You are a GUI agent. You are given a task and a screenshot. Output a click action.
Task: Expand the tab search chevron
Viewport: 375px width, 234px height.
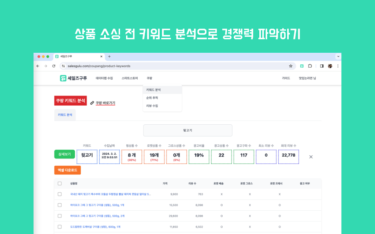coord(338,57)
